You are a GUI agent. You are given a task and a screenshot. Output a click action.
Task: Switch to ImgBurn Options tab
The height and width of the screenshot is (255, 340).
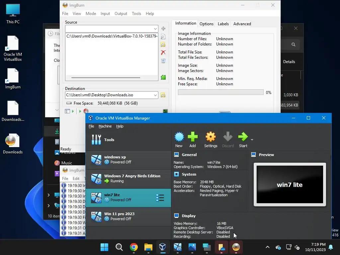pos(207,24)
